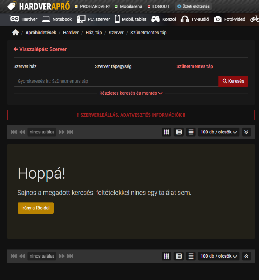Image resolution: width=259 pixels, height=280 pixels.
Task: Select the Szerver ház subcategory
Action: coord(25,66)
